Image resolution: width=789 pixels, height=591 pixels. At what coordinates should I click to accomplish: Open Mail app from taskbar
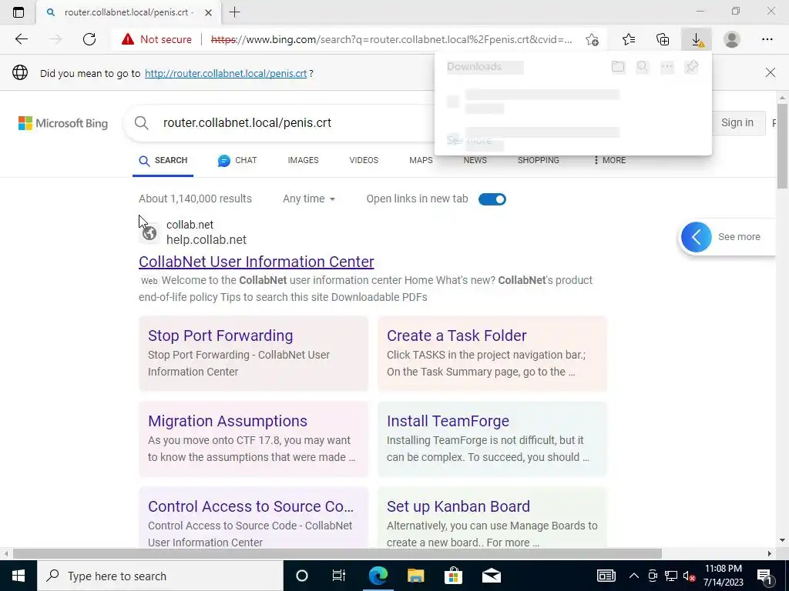coord(491,576)
